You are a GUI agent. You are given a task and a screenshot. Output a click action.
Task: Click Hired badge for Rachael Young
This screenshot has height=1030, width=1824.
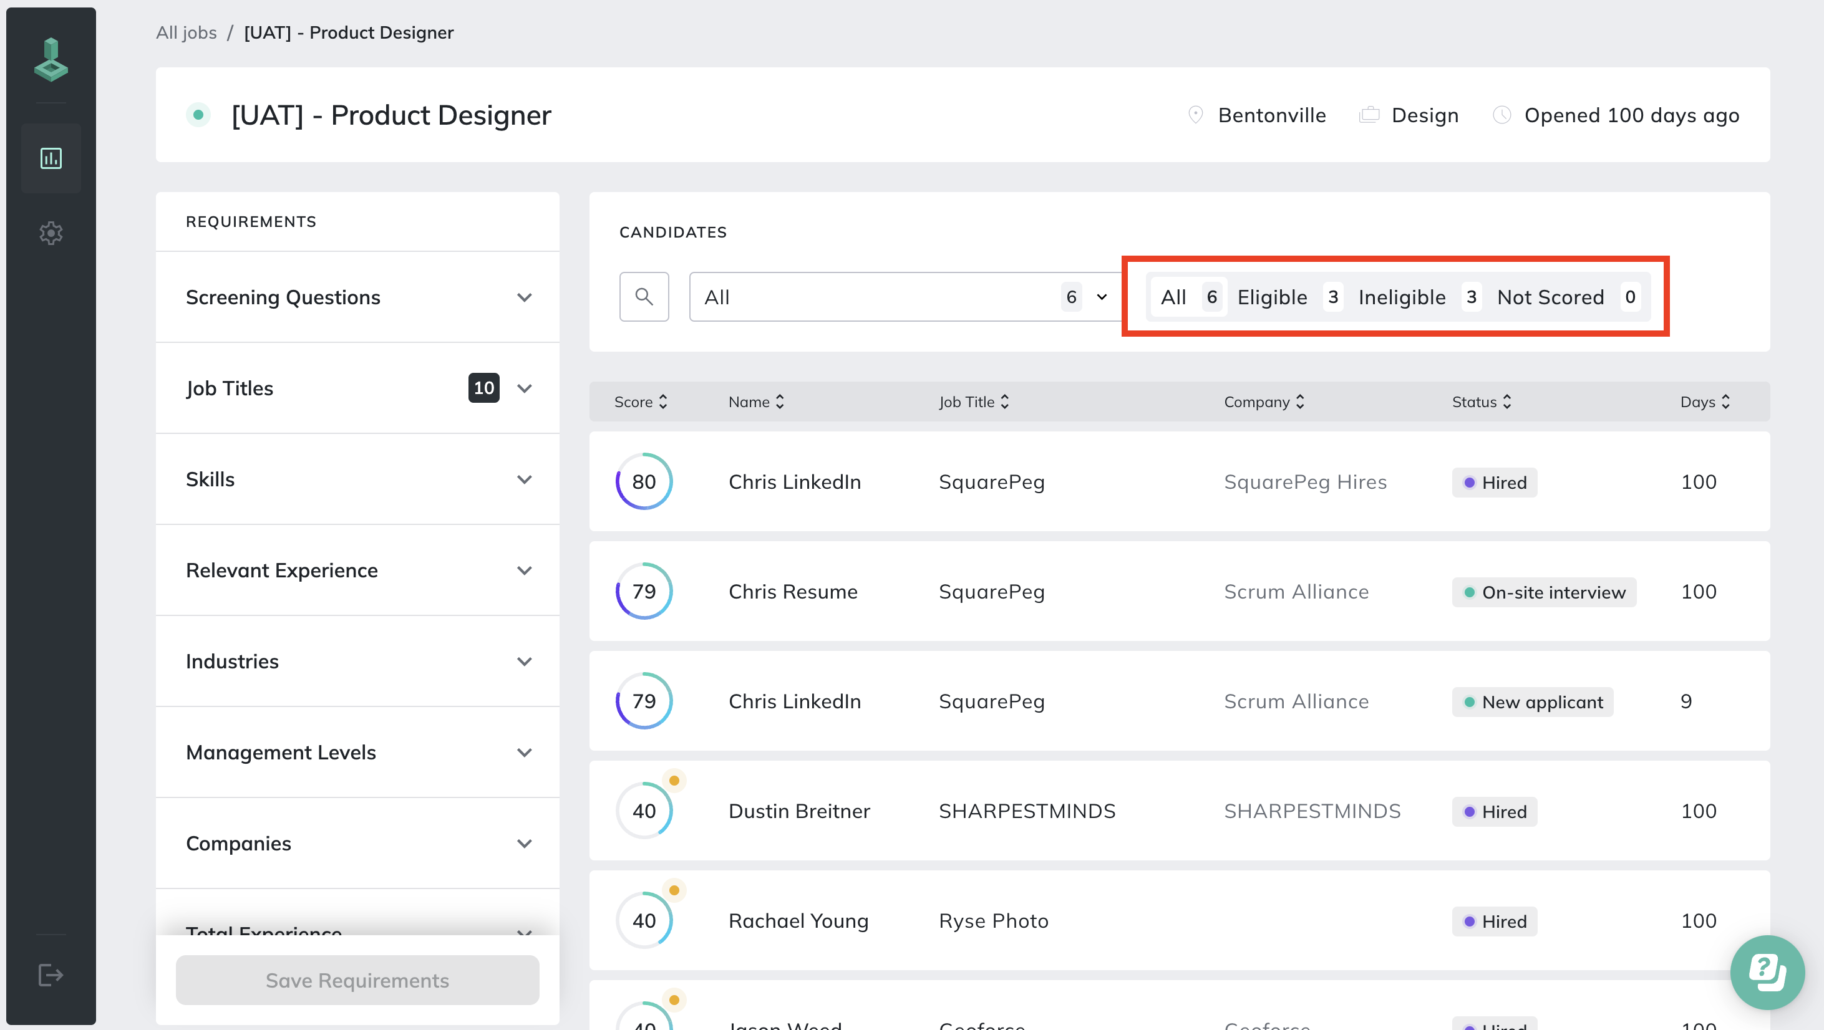click(x=1495, y=922)
